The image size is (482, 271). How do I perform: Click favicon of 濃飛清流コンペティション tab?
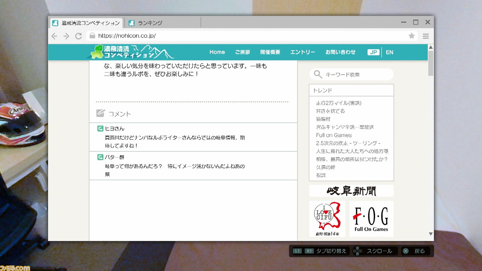[x=55, y=23]
